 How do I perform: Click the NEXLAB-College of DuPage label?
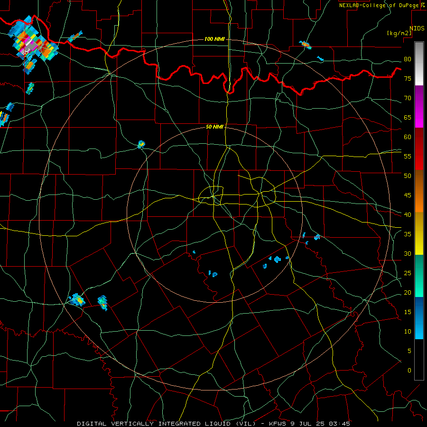pos(379,5)
